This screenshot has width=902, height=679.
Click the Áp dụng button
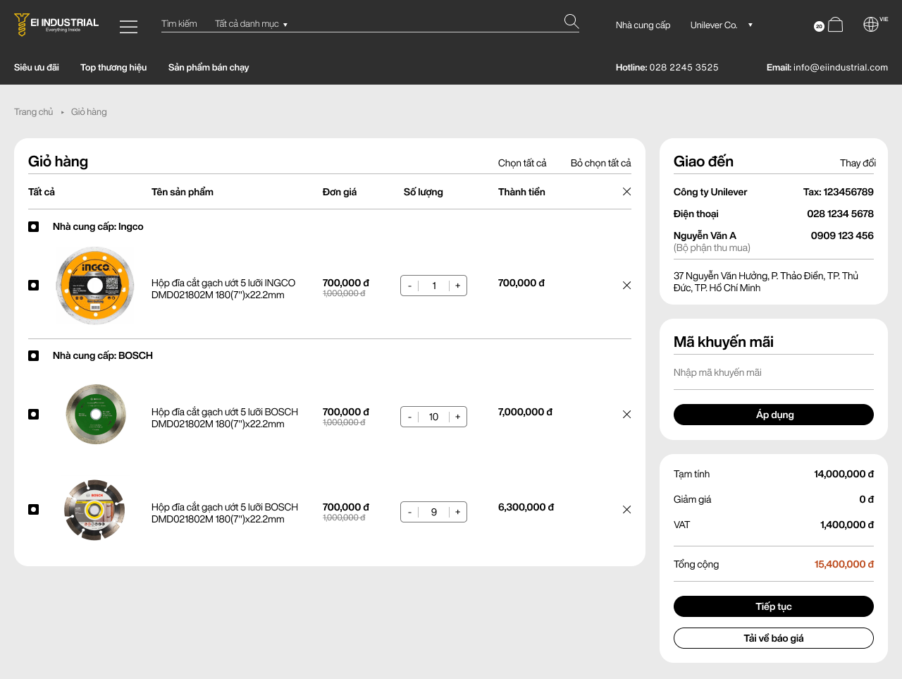pyautogui.click(x=774, y=415)
